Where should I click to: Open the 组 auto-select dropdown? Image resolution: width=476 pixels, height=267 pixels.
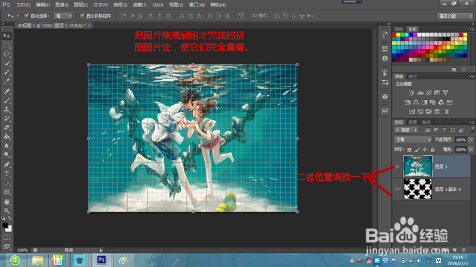[63, 16]
